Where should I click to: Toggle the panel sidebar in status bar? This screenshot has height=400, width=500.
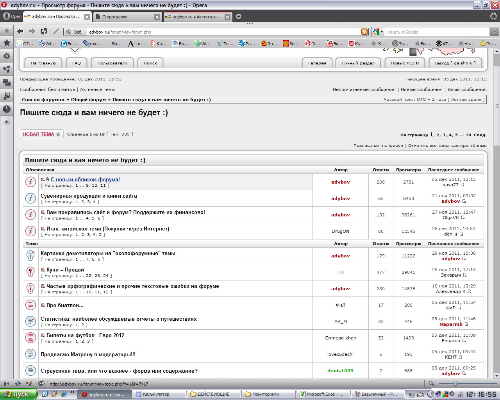point(6,384)
